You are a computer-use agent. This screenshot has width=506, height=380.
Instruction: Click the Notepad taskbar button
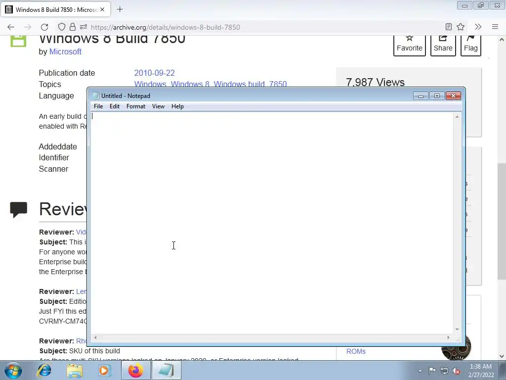(167, 370)
